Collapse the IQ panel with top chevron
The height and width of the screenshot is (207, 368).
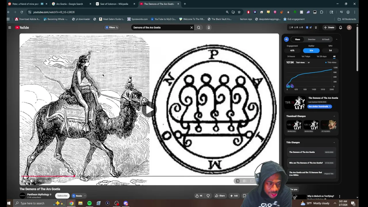[336, 39]
